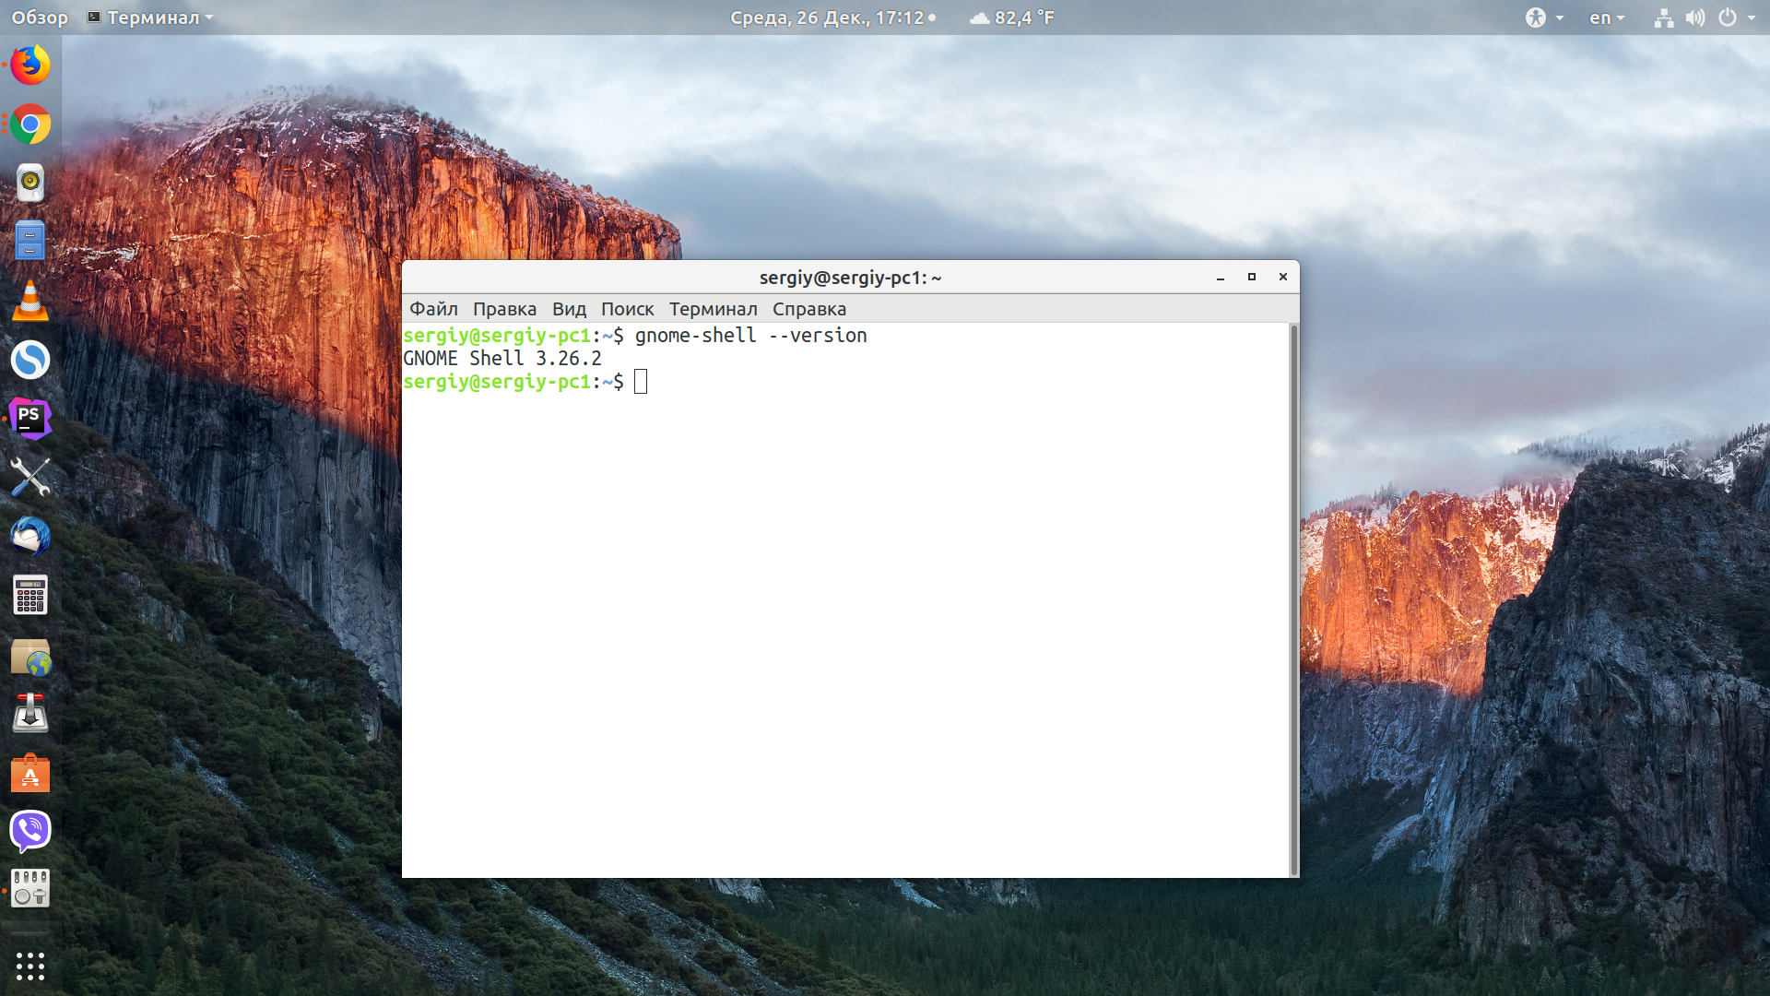Screen dimensions: 1770x996
Task: Expand the en keyboard layout dropdown
Action: pyautogui.click(x=1607, y=18)
